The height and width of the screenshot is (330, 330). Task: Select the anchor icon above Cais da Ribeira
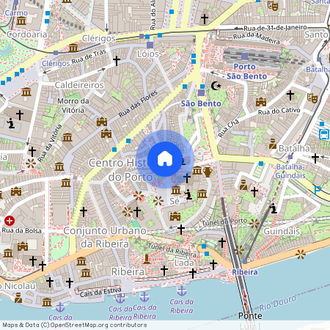pos(182,290)
